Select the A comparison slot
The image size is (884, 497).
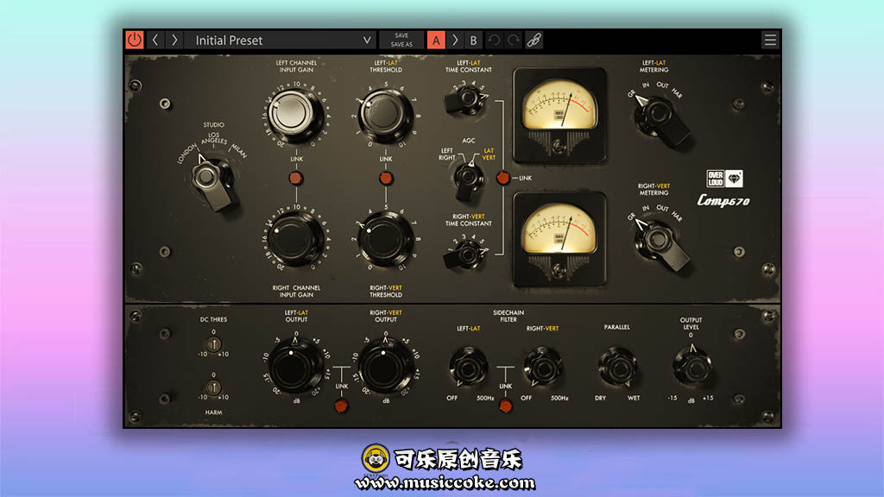click(436, 40)
